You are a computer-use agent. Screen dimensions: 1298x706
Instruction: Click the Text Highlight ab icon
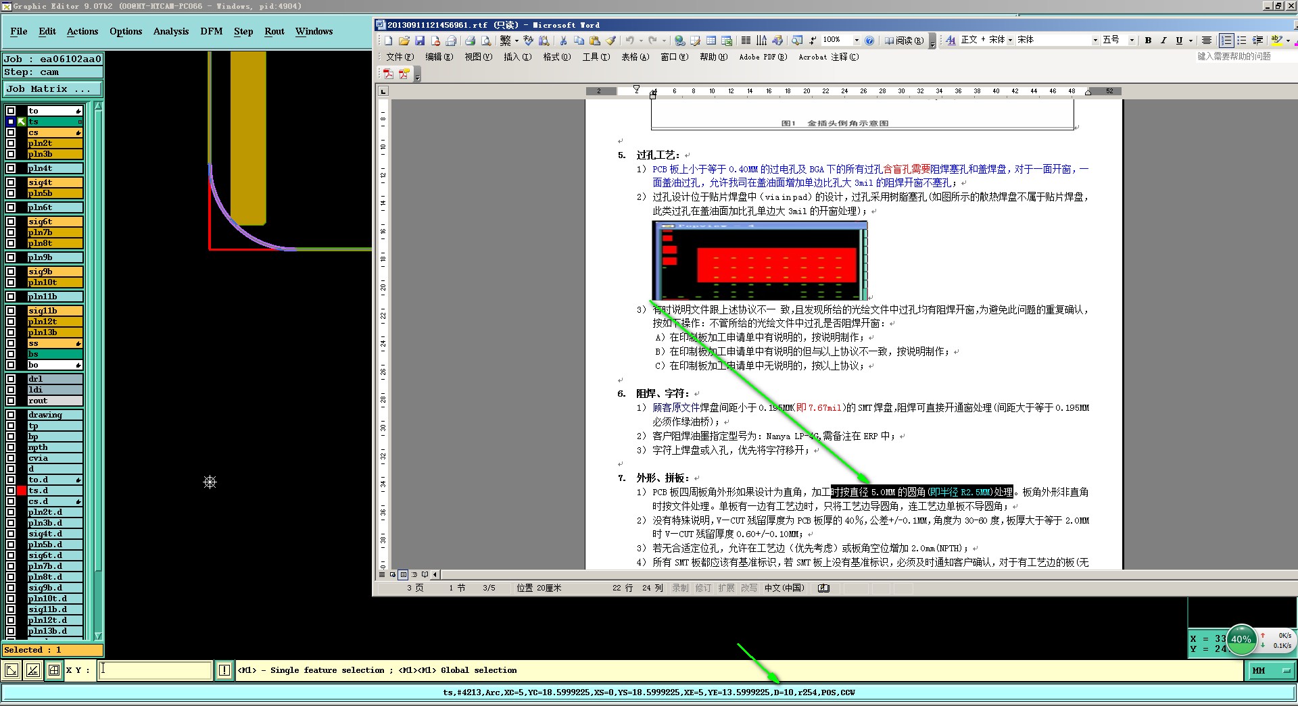coord(1276,41)
